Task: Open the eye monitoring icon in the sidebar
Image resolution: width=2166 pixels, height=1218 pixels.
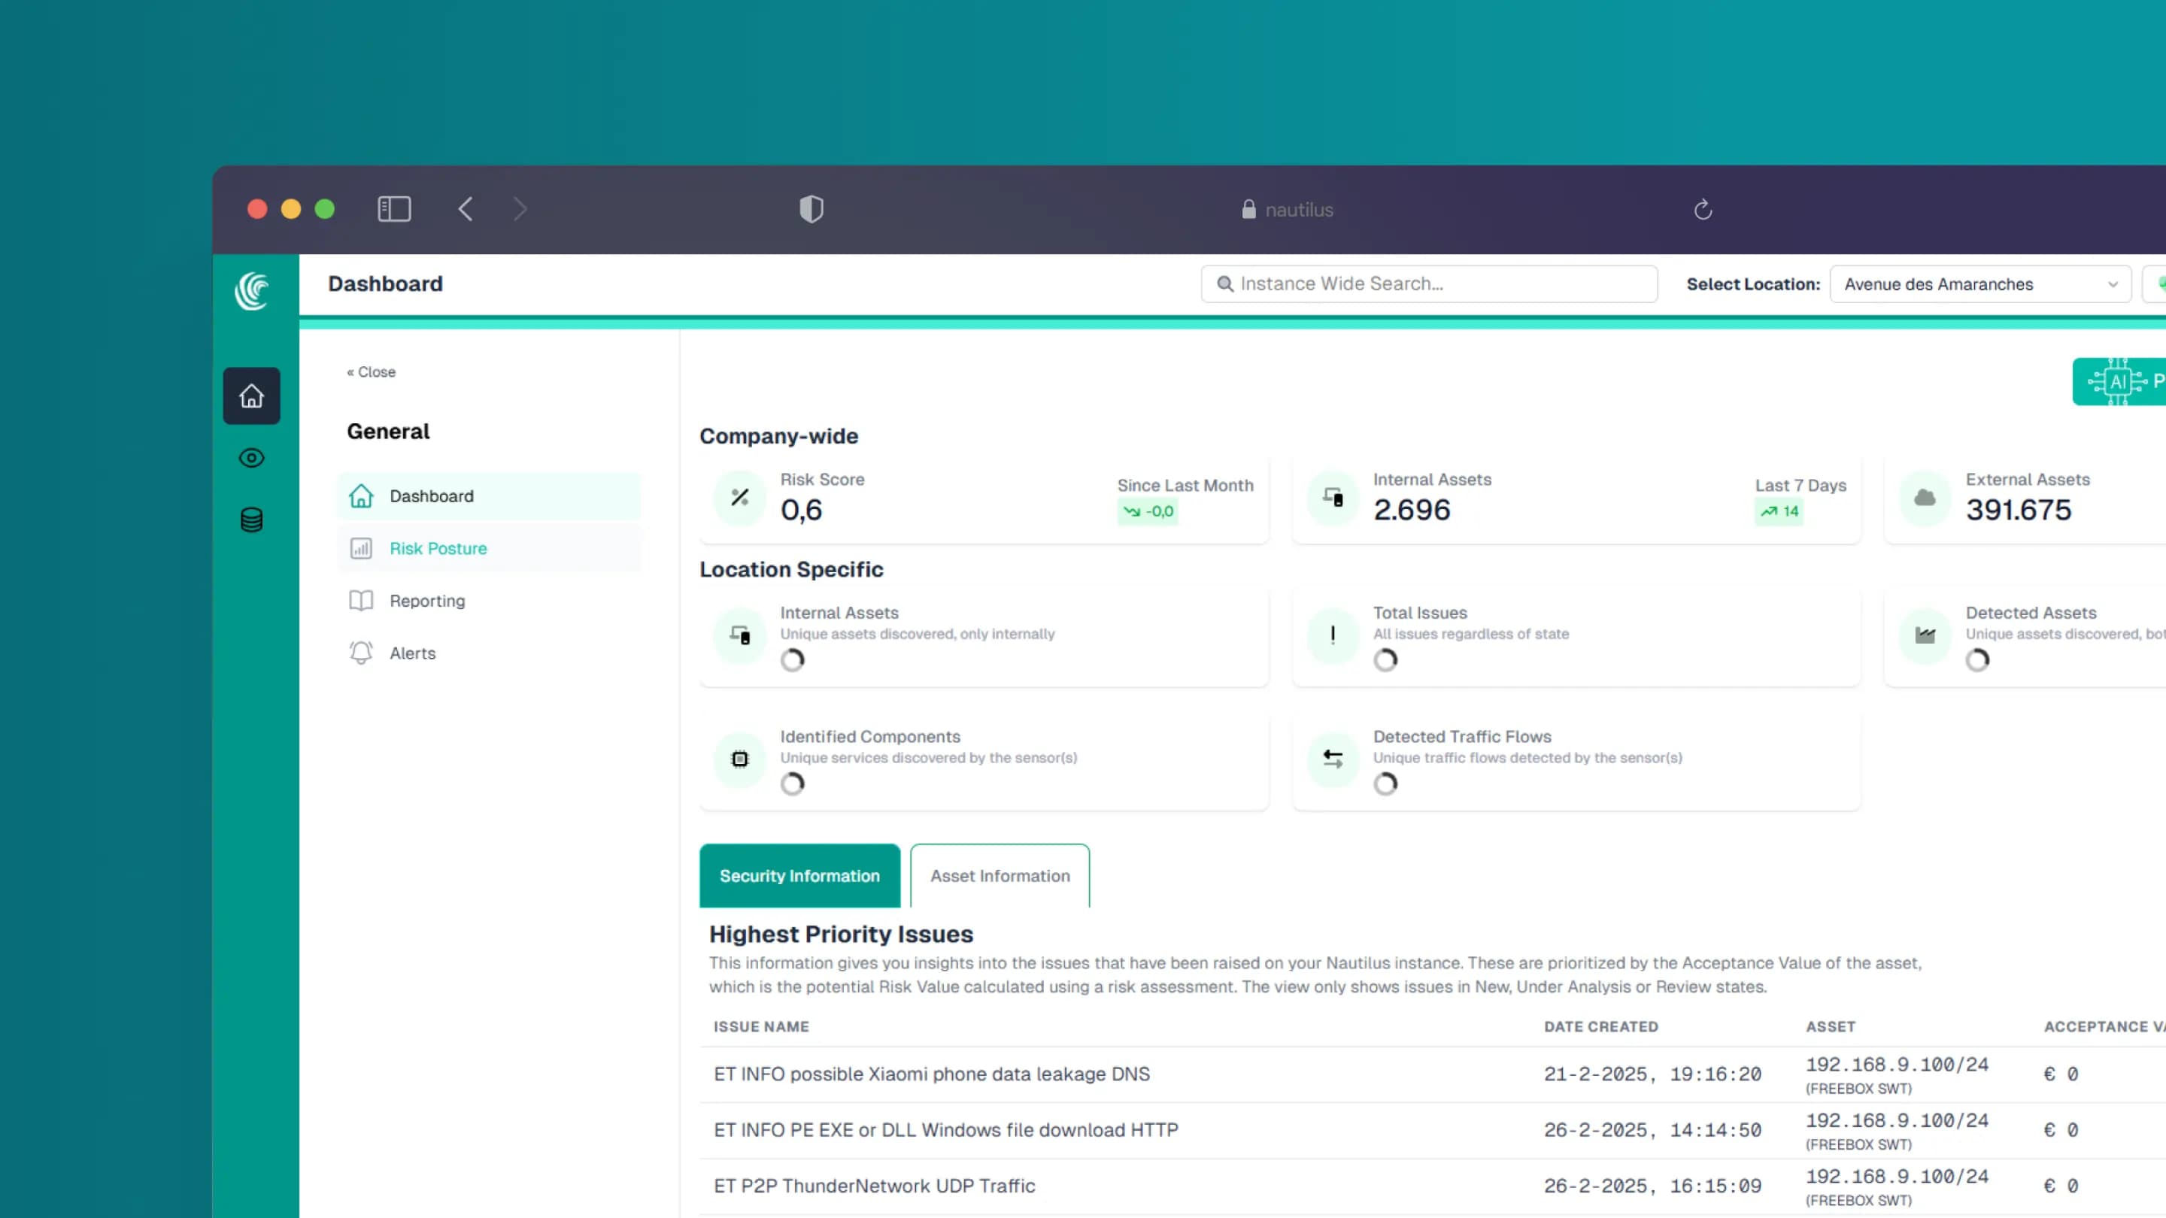Action: point(251,458)
